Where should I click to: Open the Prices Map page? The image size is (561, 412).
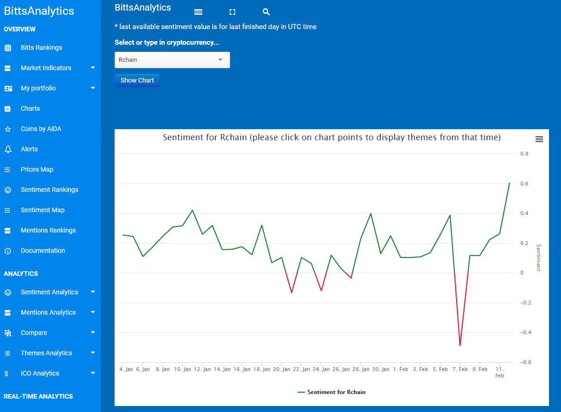[37, 169]
